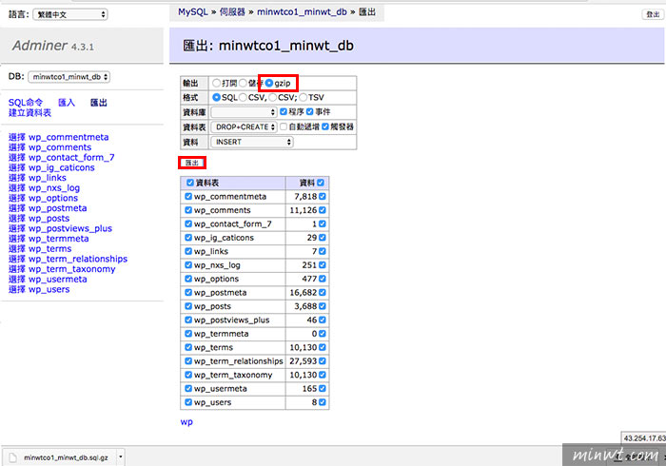The height and width of the screenshot is (466, 666).
Task: Choose SQL format radio button
Action: (x=217, y=98)
